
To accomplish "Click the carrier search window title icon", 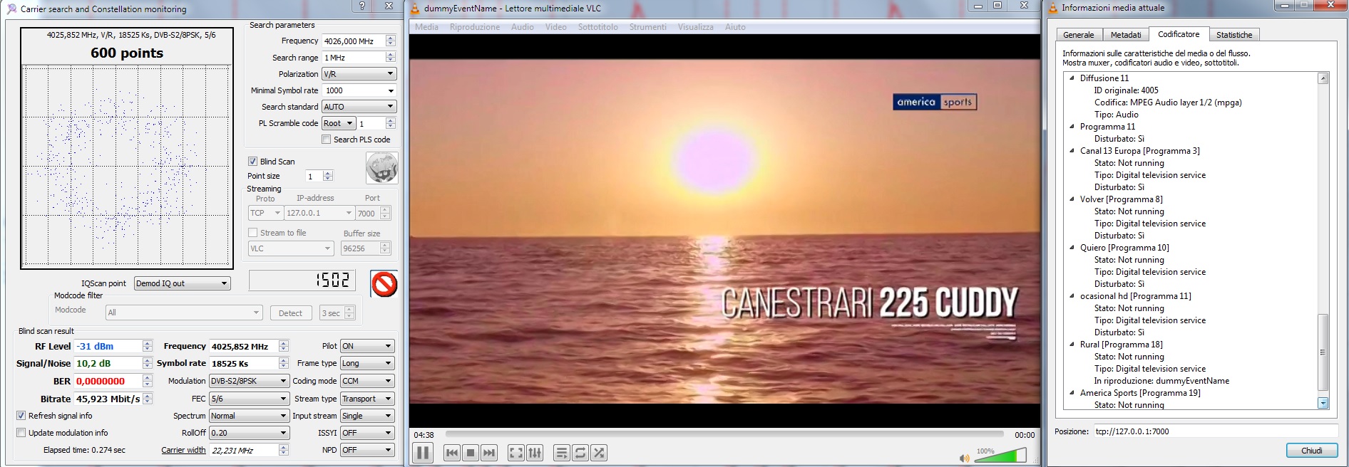I will point(11,9).
